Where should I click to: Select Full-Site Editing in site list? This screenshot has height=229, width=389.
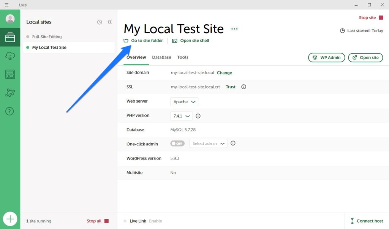(x=47, y=37)
